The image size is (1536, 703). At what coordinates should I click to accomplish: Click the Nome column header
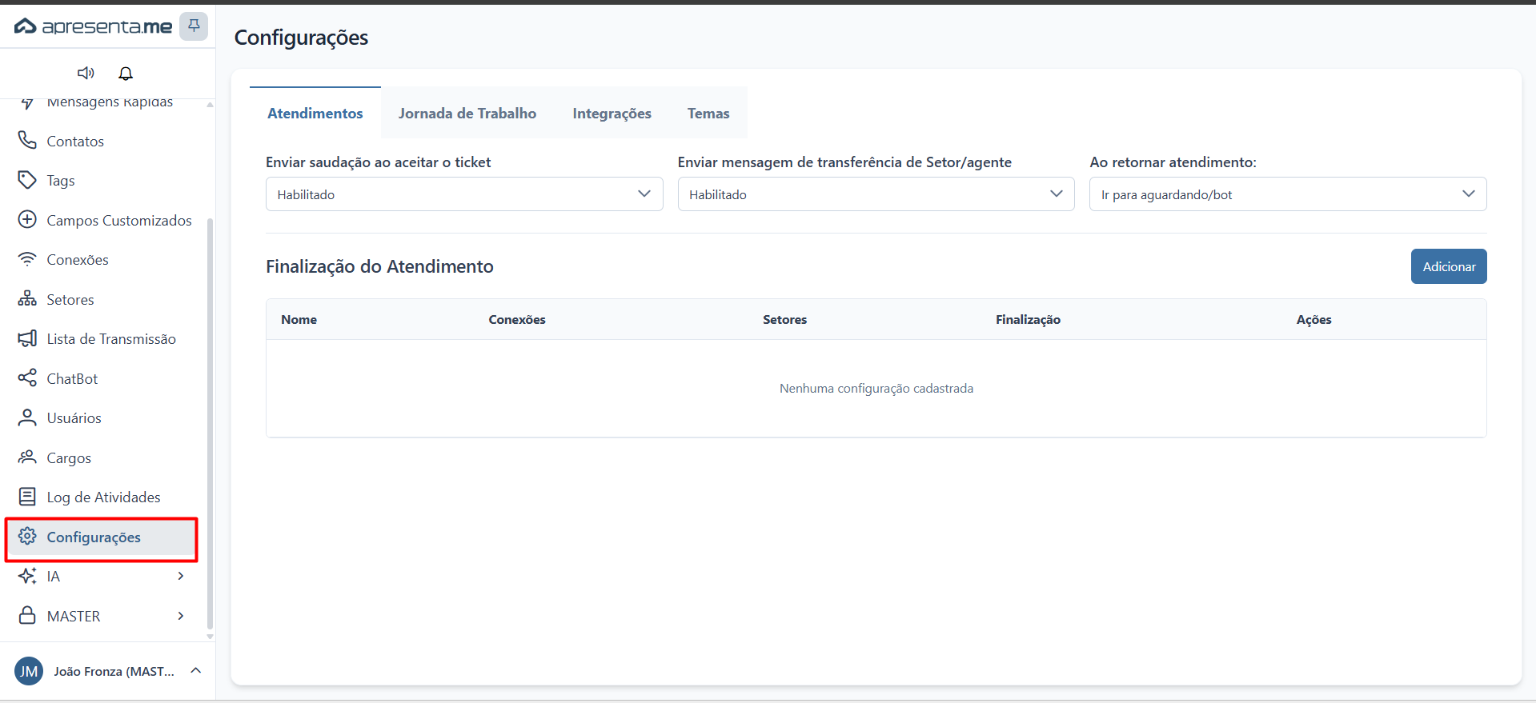click(x=299, y=319)
